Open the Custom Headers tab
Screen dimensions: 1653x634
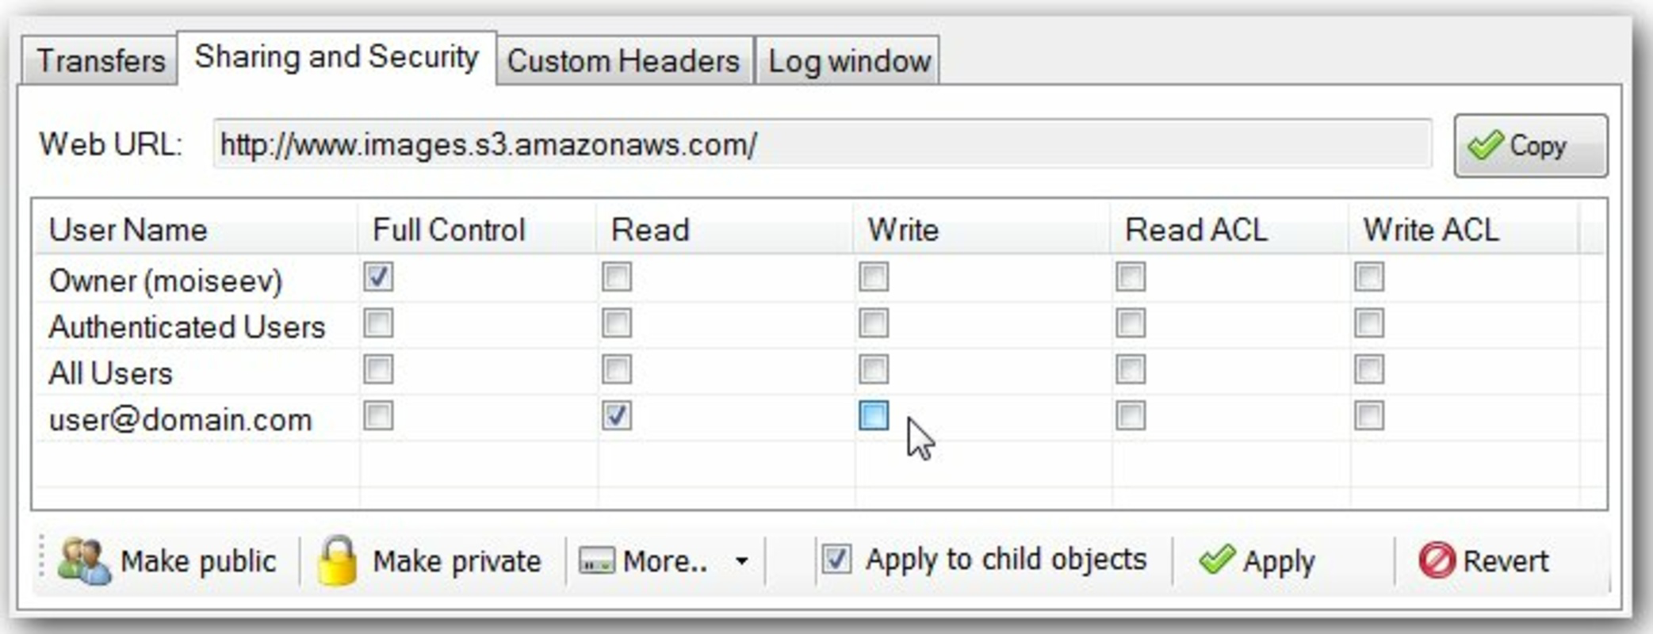[x=624, y=60]
